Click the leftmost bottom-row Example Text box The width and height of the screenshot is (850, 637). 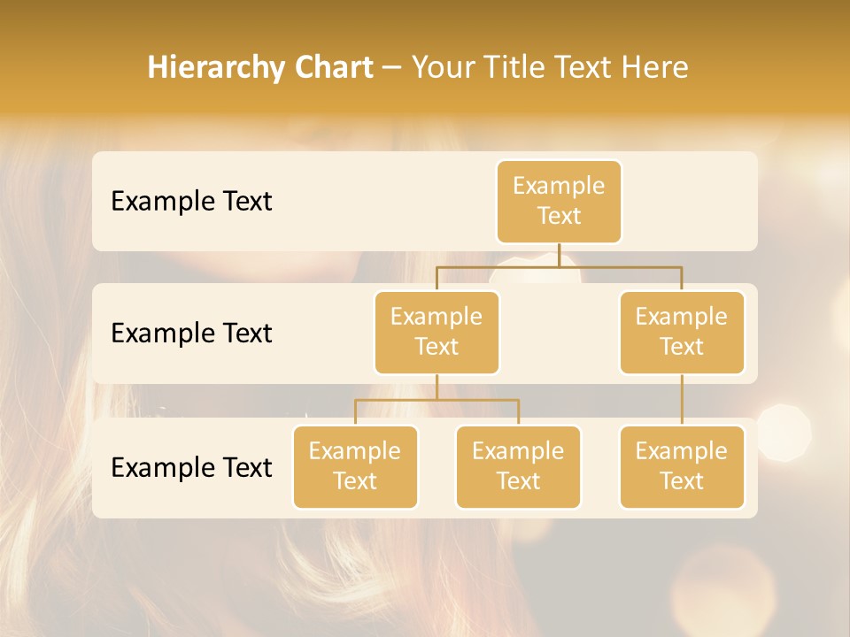pos(355,466)
